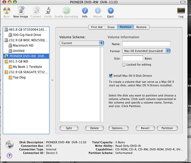
Task: Select the Partition tab
Action: click(126, 27)
